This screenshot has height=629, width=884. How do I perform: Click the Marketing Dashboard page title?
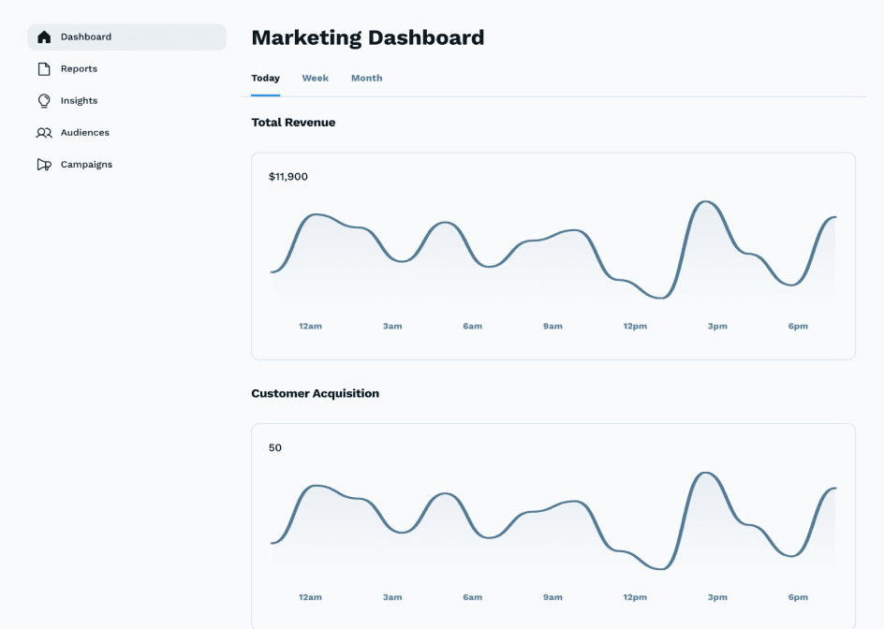click(367, 38)
